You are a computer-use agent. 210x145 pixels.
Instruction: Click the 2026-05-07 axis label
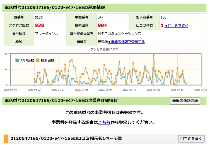click(x=58, y=90)
